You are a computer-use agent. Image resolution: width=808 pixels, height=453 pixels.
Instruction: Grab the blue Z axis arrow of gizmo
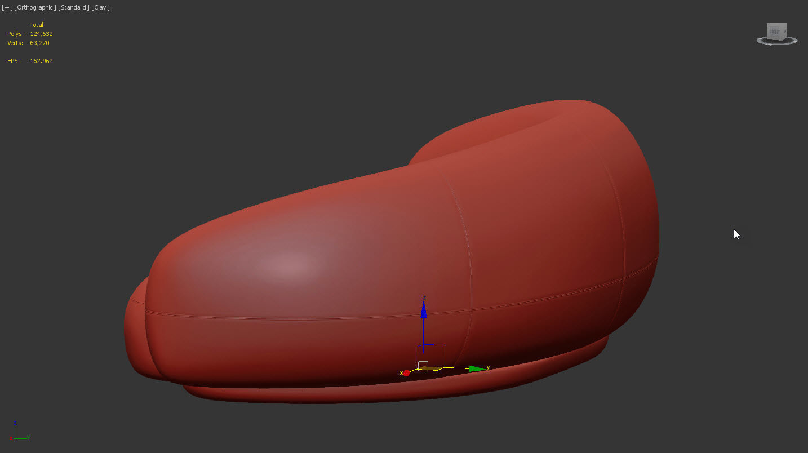click(424, 309)
